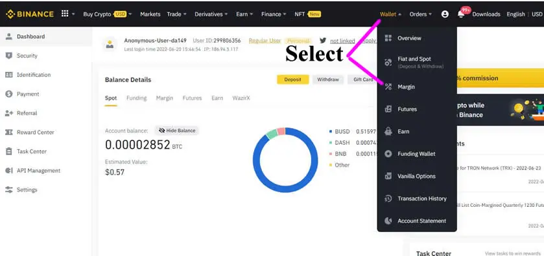Screen dimensions: 544x256
Task: Click the Funding Wallet icon
Action: (x=388, y=154)
